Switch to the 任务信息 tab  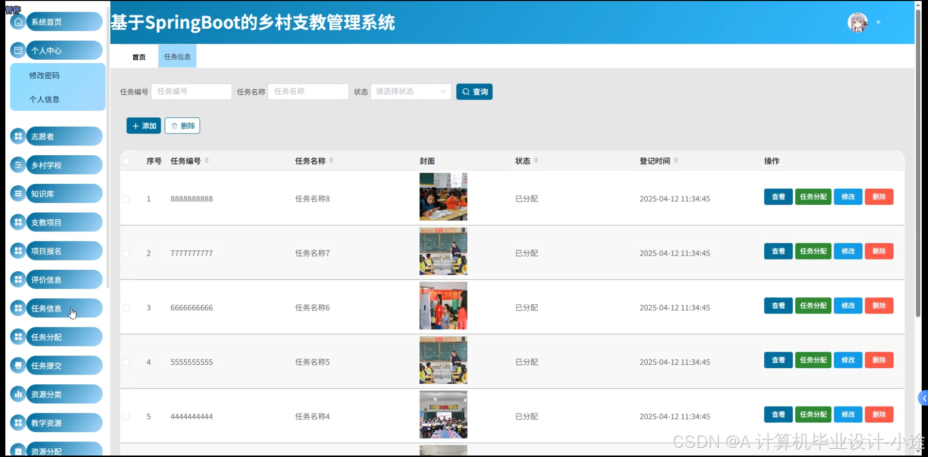177,56
